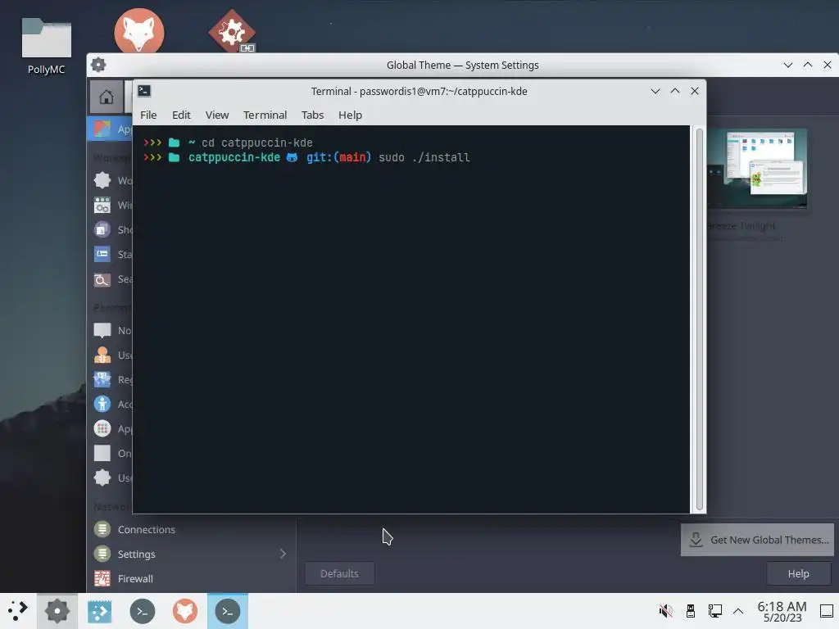The height and width of the screenshot is (629, 839).
Task: Open Discover software center from the taskbar
Action: click(x=99, y=611)
